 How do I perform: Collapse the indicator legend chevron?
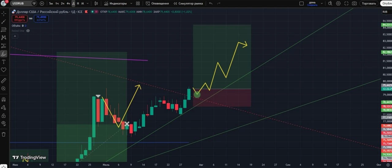pos(15,36)
